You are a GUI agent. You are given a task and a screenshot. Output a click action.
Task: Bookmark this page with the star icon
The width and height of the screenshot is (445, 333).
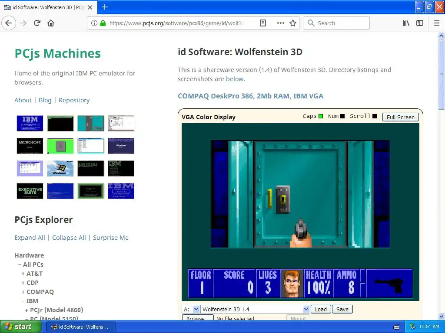293,23
